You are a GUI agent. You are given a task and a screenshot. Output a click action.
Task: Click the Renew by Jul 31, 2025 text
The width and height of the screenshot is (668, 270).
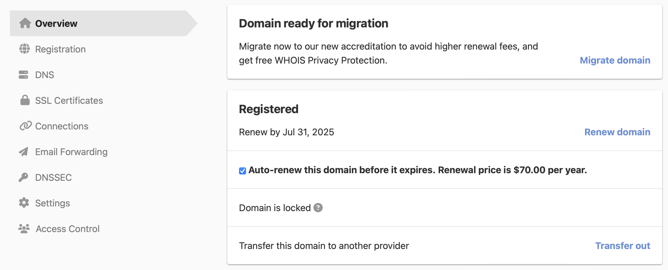click(x=286, y=132)
